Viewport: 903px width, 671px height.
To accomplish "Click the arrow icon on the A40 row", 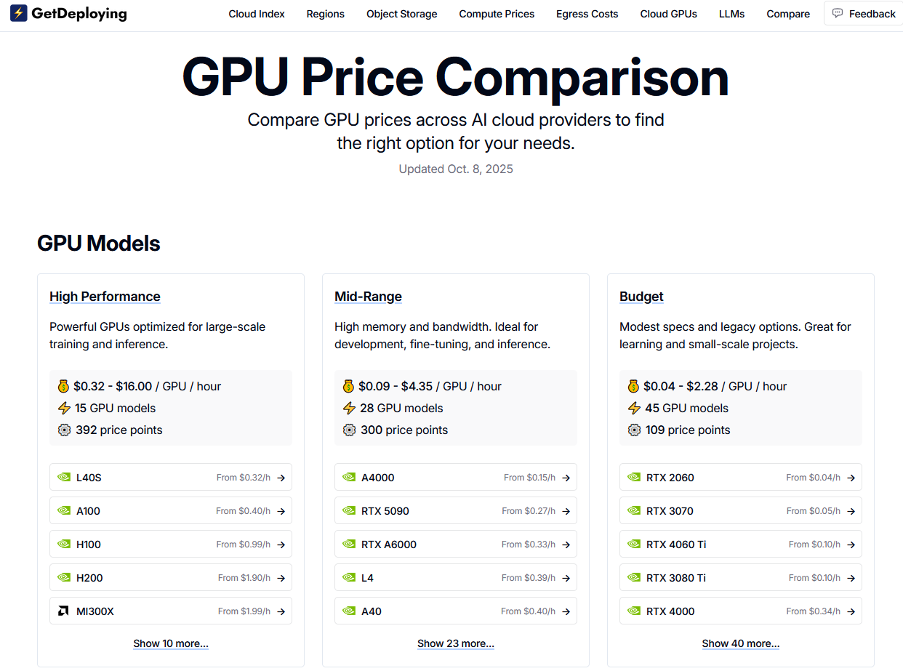I will click(566, 611).
